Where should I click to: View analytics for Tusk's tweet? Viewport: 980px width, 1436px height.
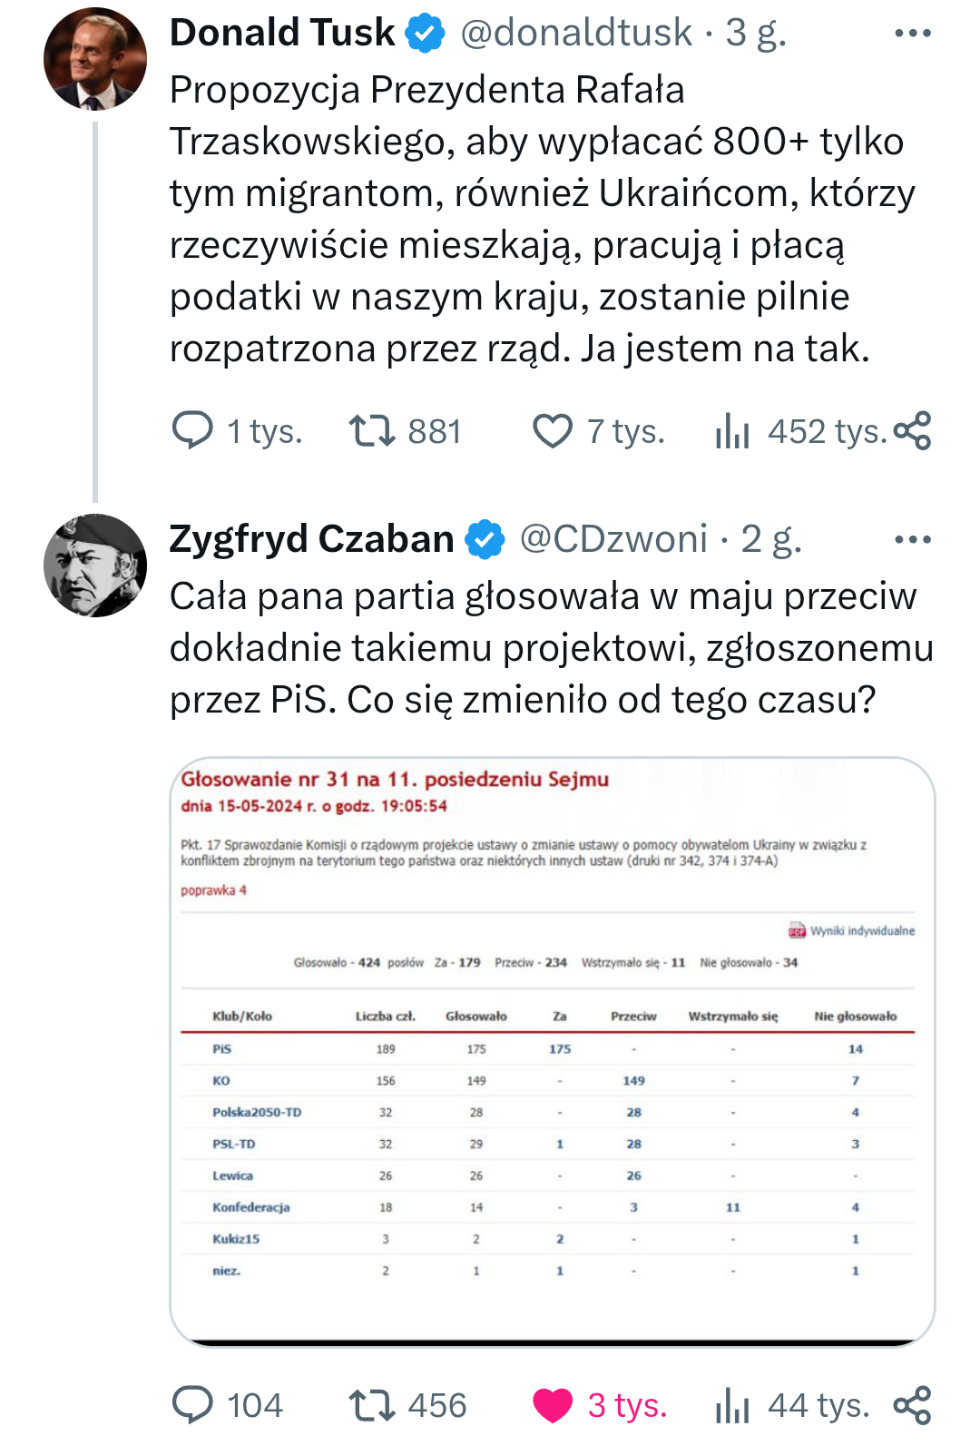(x=733, y=431)
